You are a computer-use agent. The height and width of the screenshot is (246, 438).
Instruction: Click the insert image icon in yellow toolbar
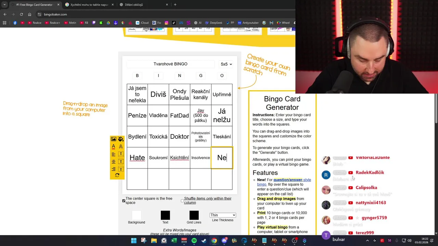(113, 139)
